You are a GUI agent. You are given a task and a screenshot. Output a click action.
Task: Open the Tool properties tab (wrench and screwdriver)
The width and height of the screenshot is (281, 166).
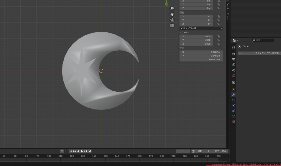[x=234, y=47]
